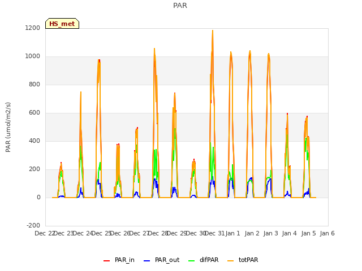Click the totPAR peak on Jan 4
The height and width of the screenshot is (271, 362).
(x=287, y=114)
